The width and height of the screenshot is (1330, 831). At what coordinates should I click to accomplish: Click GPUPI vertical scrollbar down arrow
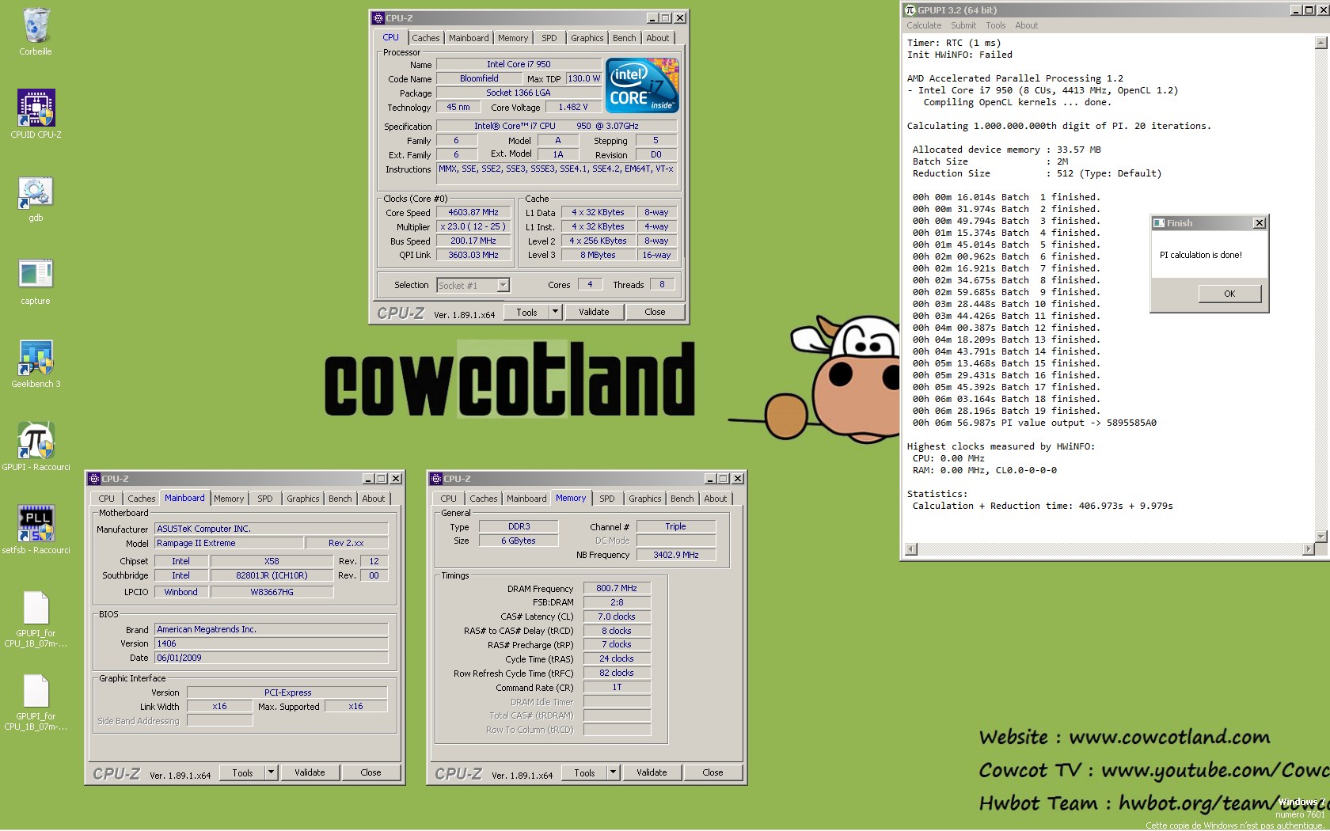coord(1320,536)
